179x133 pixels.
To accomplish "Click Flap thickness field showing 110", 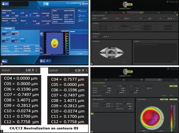I will (45, 23).
